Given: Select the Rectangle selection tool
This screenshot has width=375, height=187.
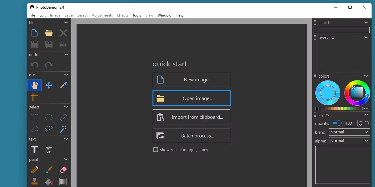Looking at the screenshot, I should point(34,117).
